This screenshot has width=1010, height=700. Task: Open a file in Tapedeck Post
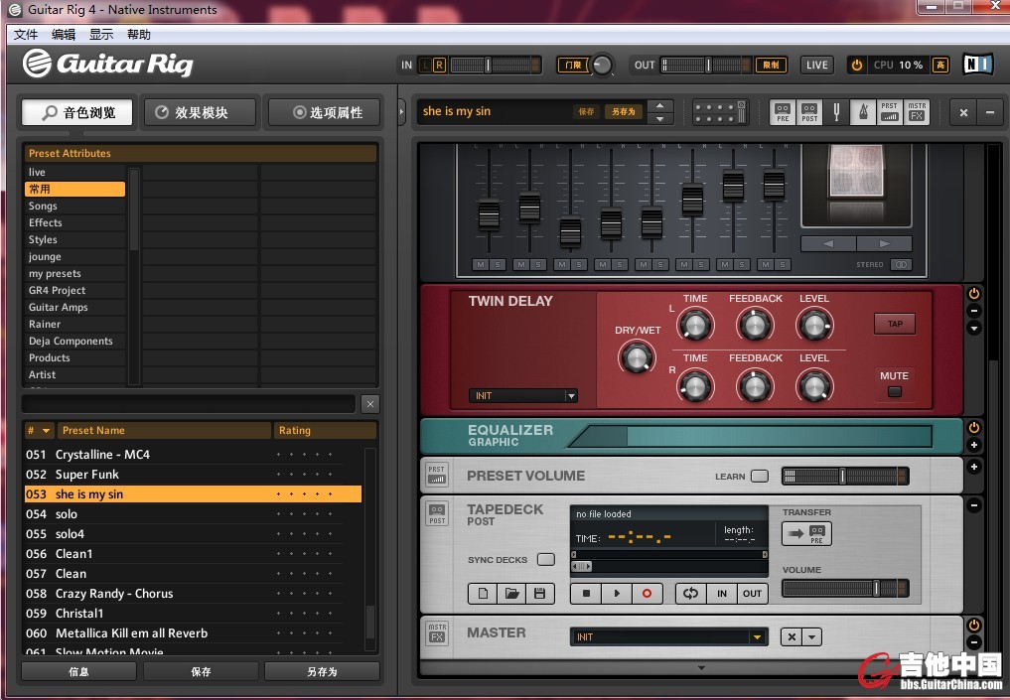[511, 593]
